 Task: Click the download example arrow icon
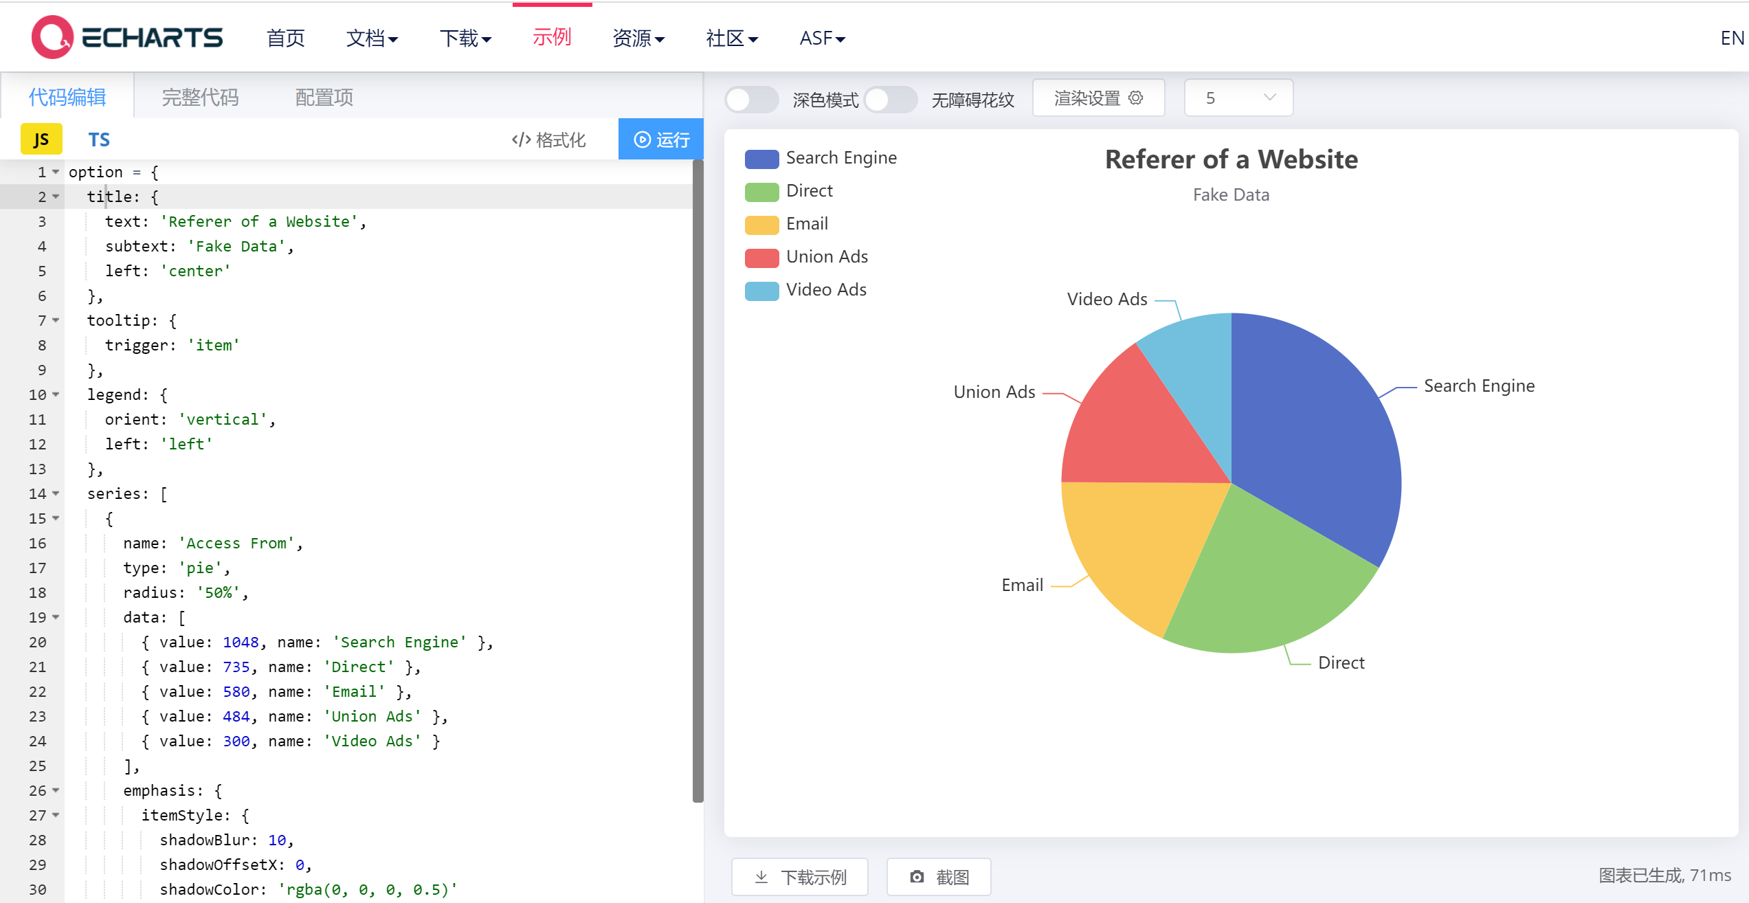pyautogui.click(x=761, y=877)
